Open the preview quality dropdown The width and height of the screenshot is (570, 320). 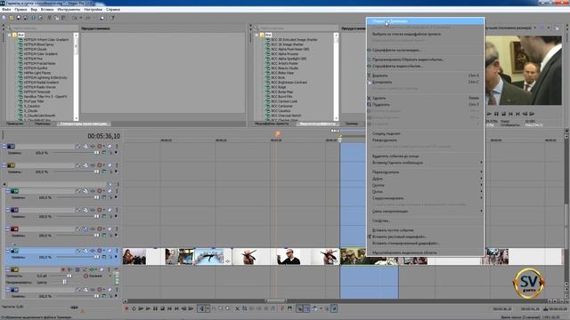pos(534,28)
